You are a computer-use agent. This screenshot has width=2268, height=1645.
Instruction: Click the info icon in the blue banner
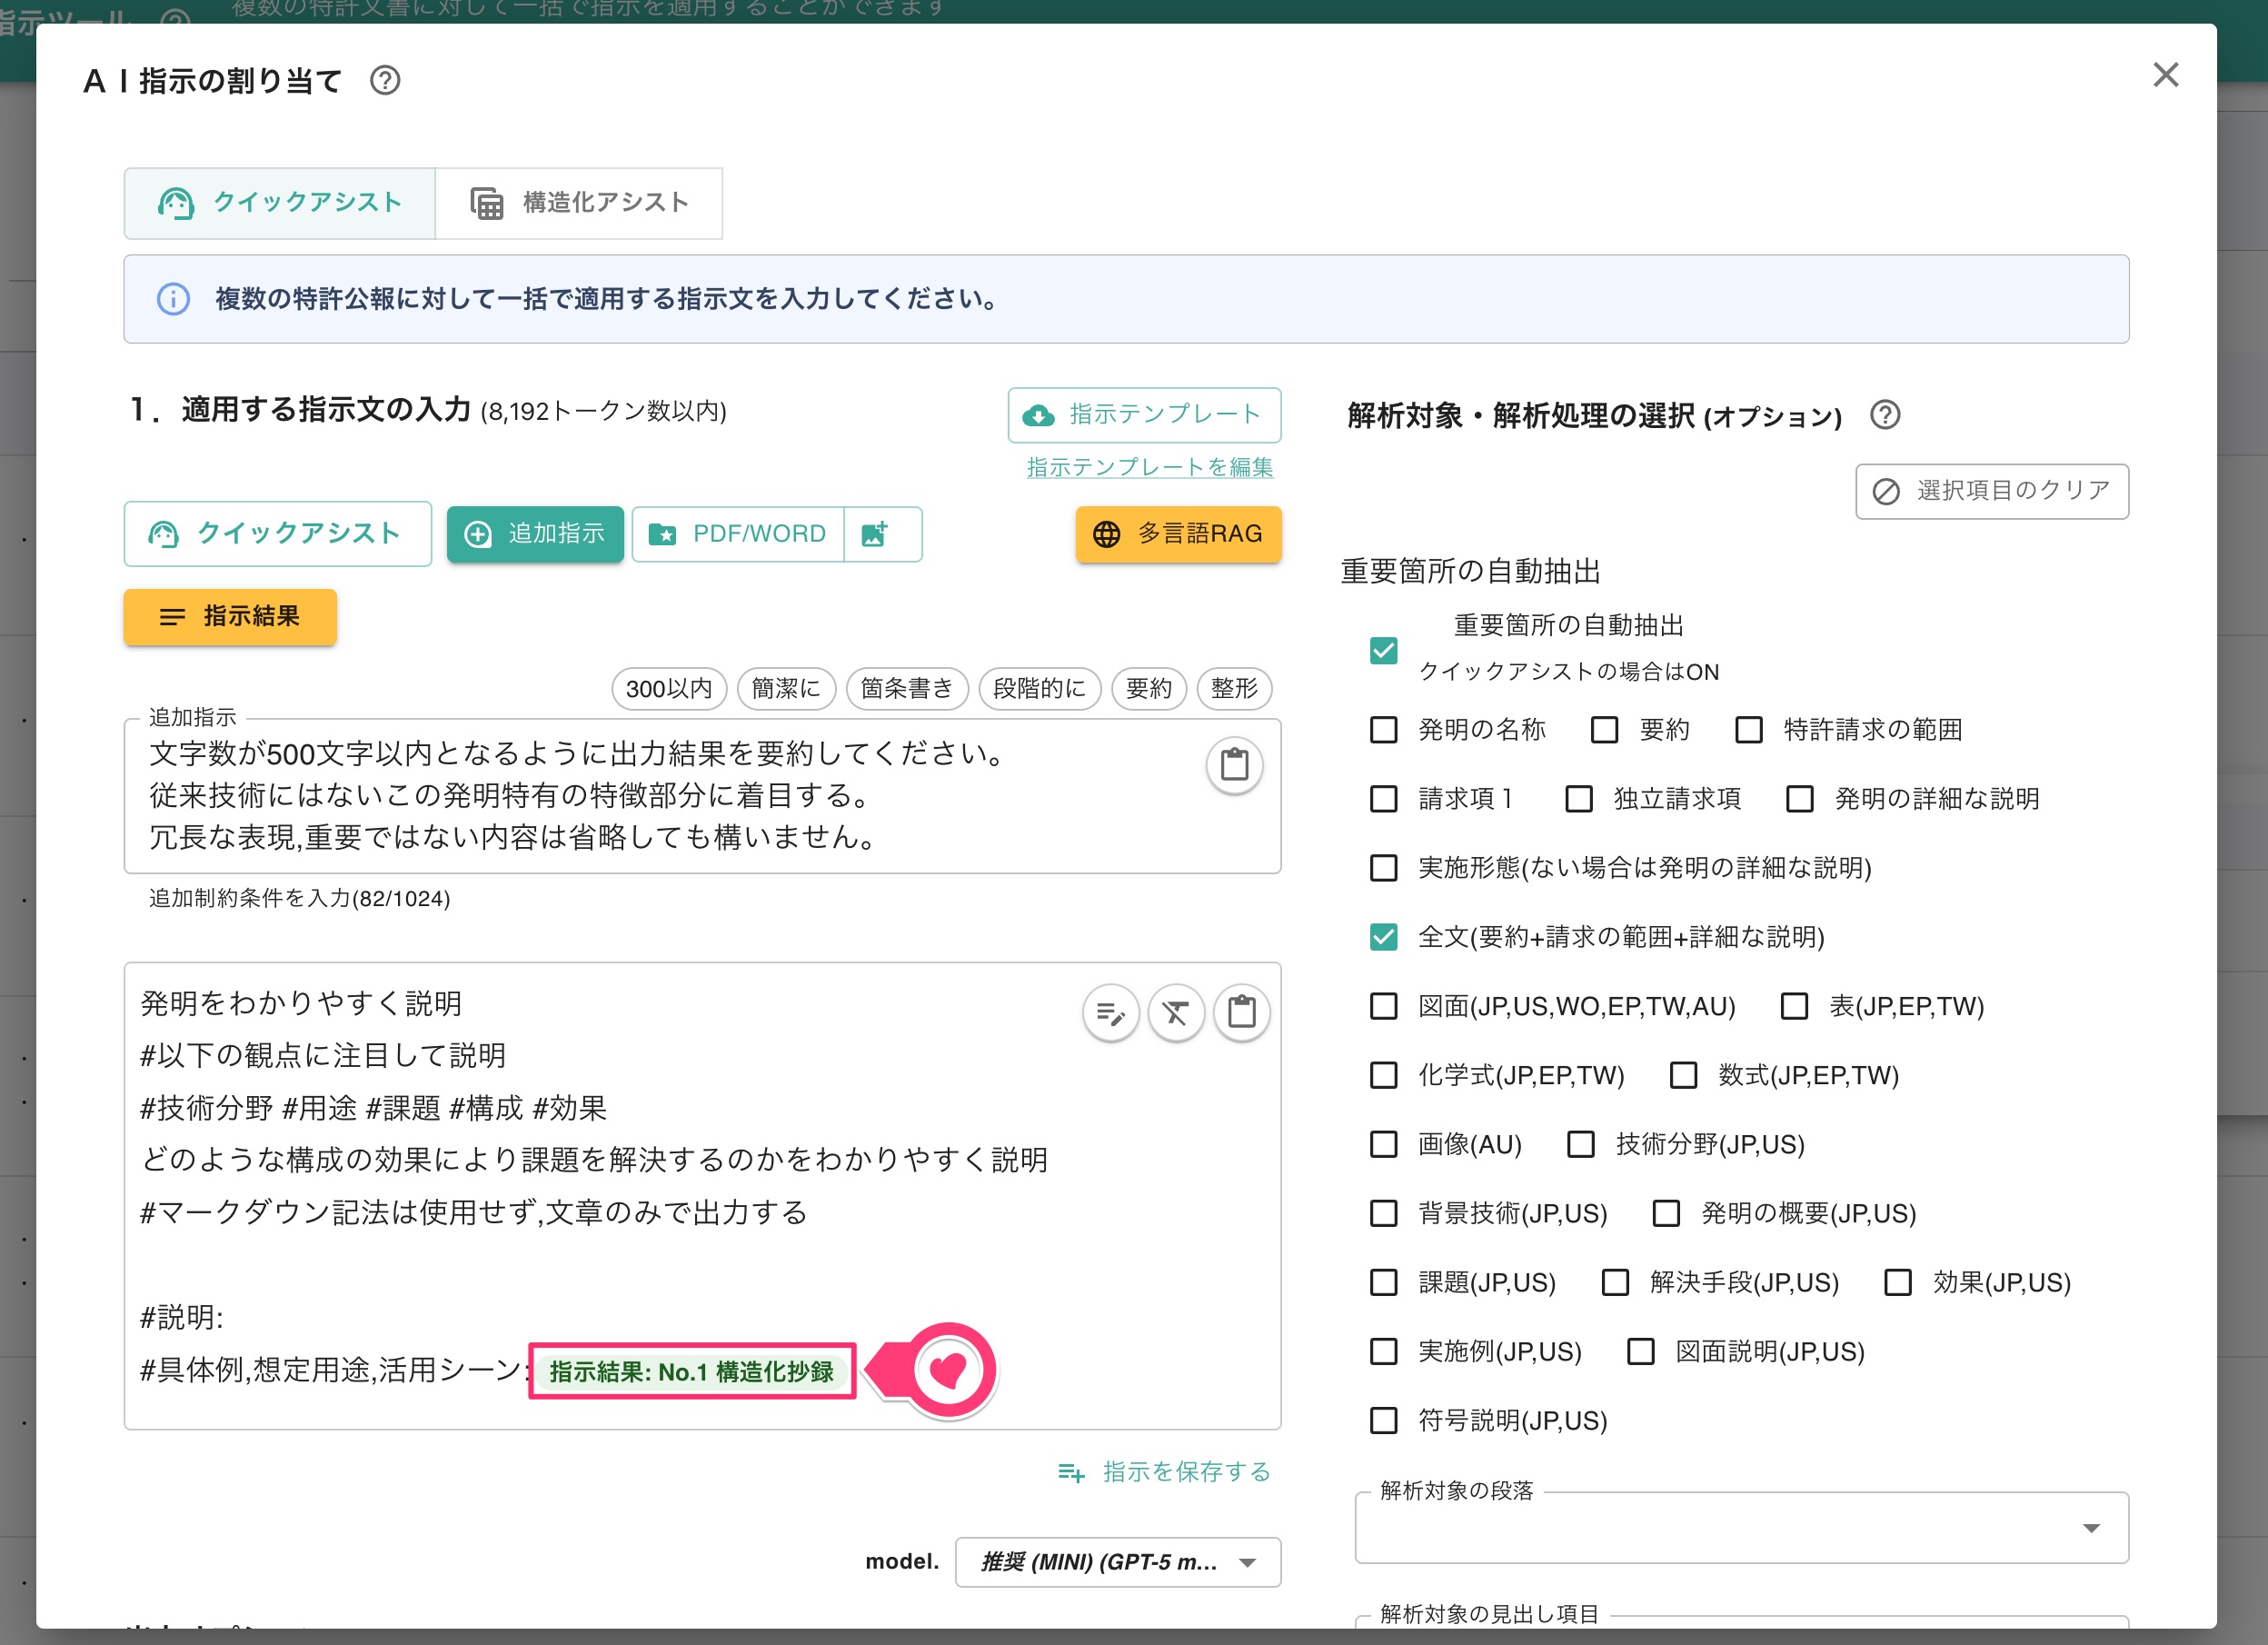[x=173, y=299]
